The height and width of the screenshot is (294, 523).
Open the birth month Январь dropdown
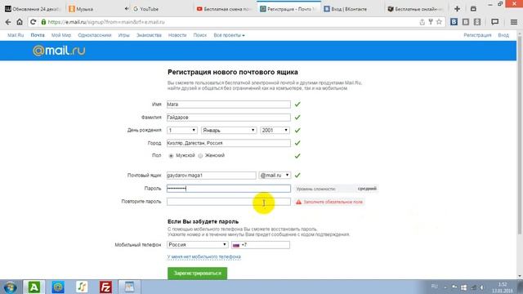(229, 131)
